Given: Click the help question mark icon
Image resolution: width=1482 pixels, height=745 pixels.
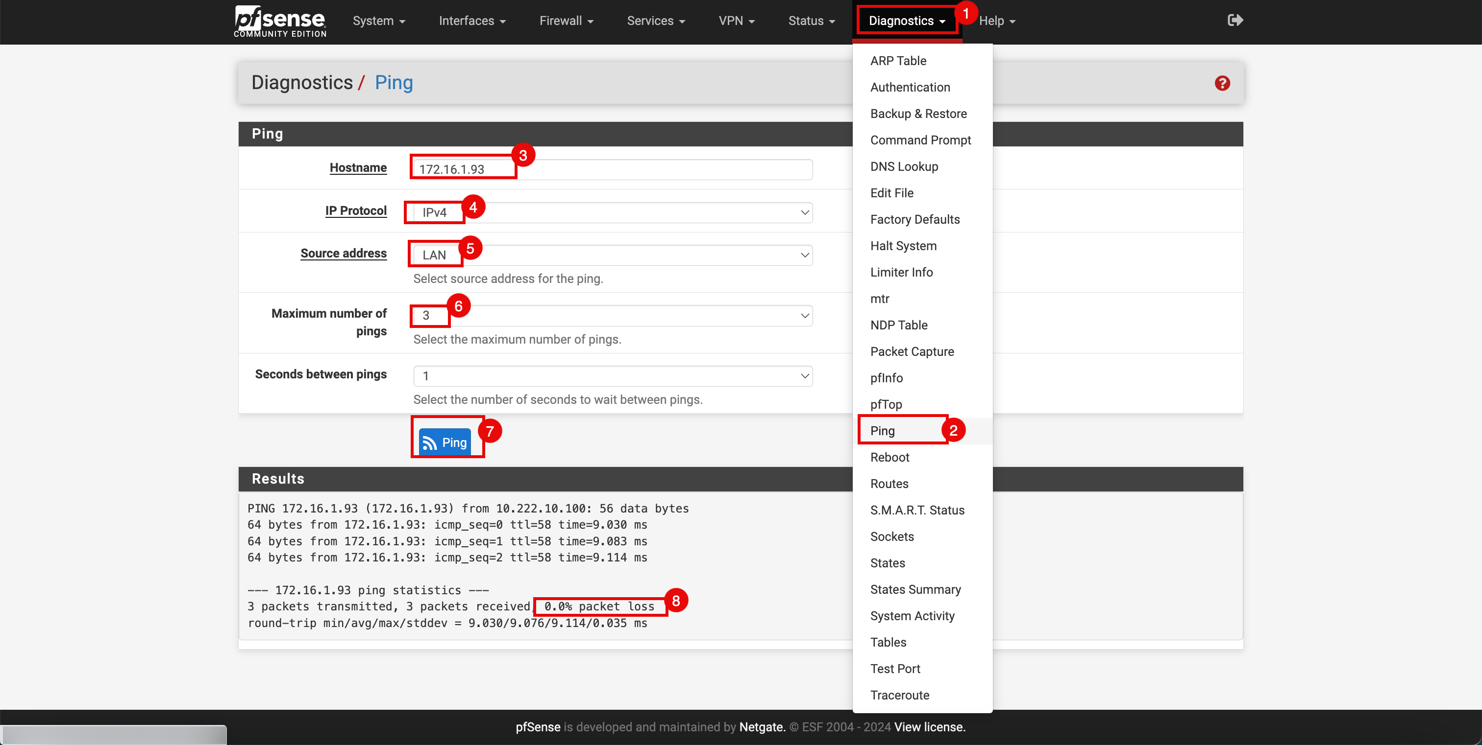Looking at the screenshot, I should click(1221, 83).
